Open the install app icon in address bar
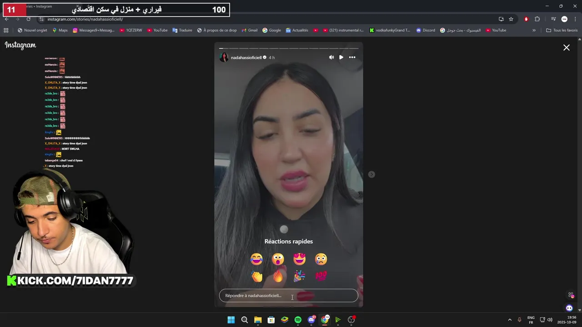582x327 pixels. coord(501,19)
